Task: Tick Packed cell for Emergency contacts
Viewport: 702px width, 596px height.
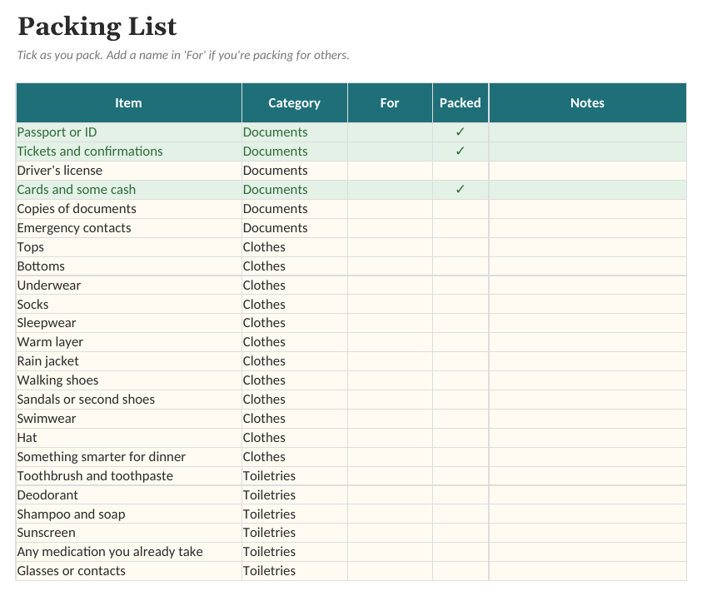Action: (x=461, y=228)
